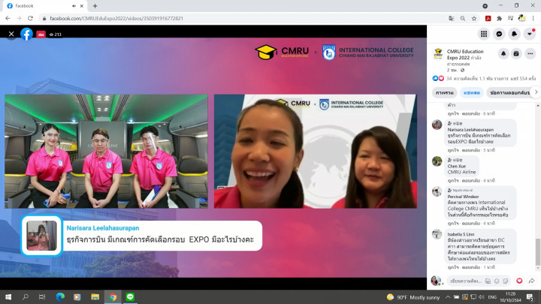The image size is (541, 304).
Task: Open CMRU Education Expo 2022 page link
Action: pos(465,55)
